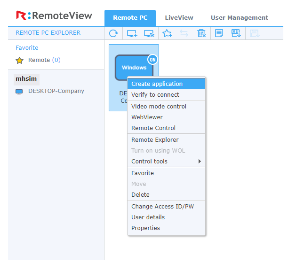Open the LiveView tab

click(179, 18)
